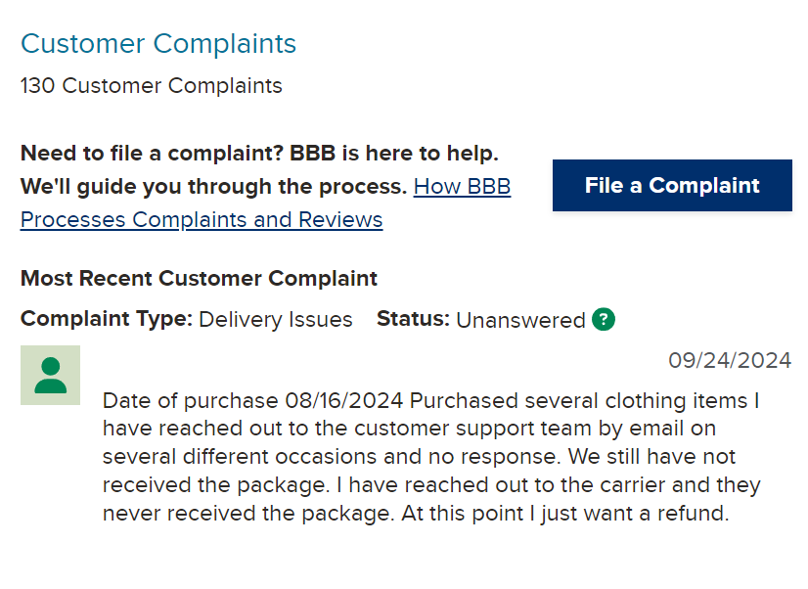Click the complaint line starting 'Date of purchase 08/16/2024'
This screenshot has width=808, height=589.
[430, 400]
